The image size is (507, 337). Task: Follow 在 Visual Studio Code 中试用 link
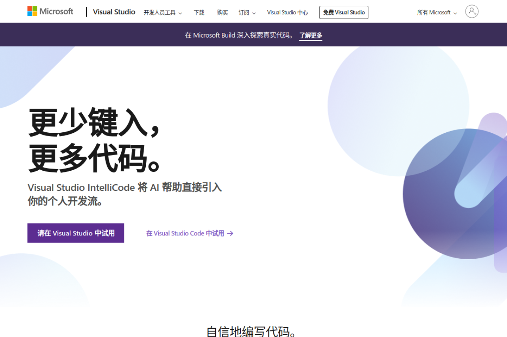[190, 233]
